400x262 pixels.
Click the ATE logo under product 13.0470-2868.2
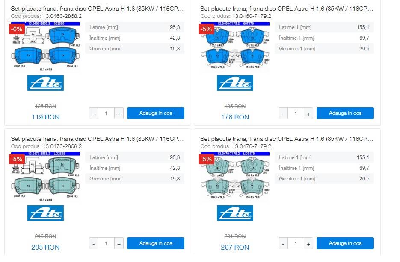point(45,213)
